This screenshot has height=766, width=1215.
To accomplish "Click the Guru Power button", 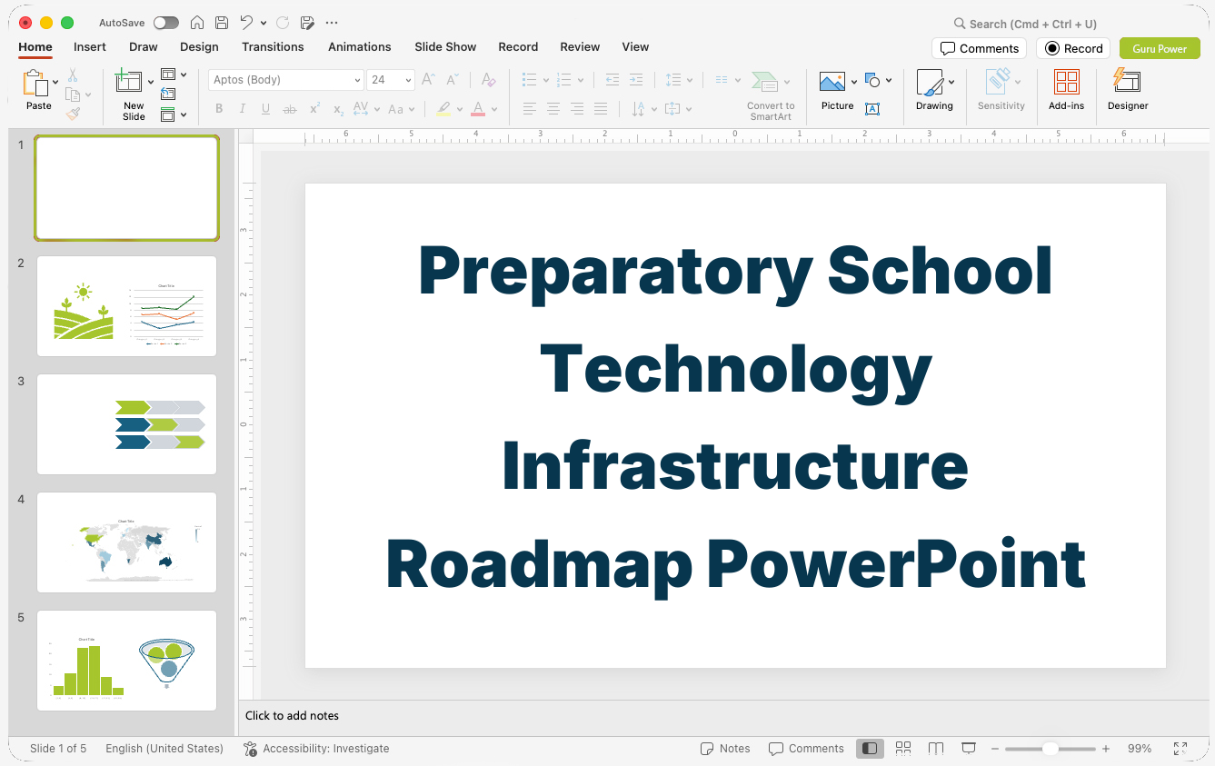I will point(1160,48).
